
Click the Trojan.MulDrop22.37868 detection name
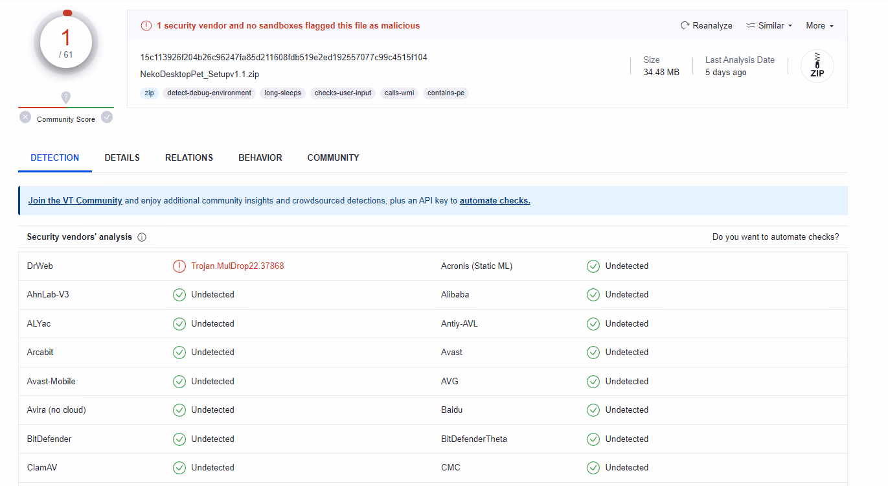click(x=238, y=266)
